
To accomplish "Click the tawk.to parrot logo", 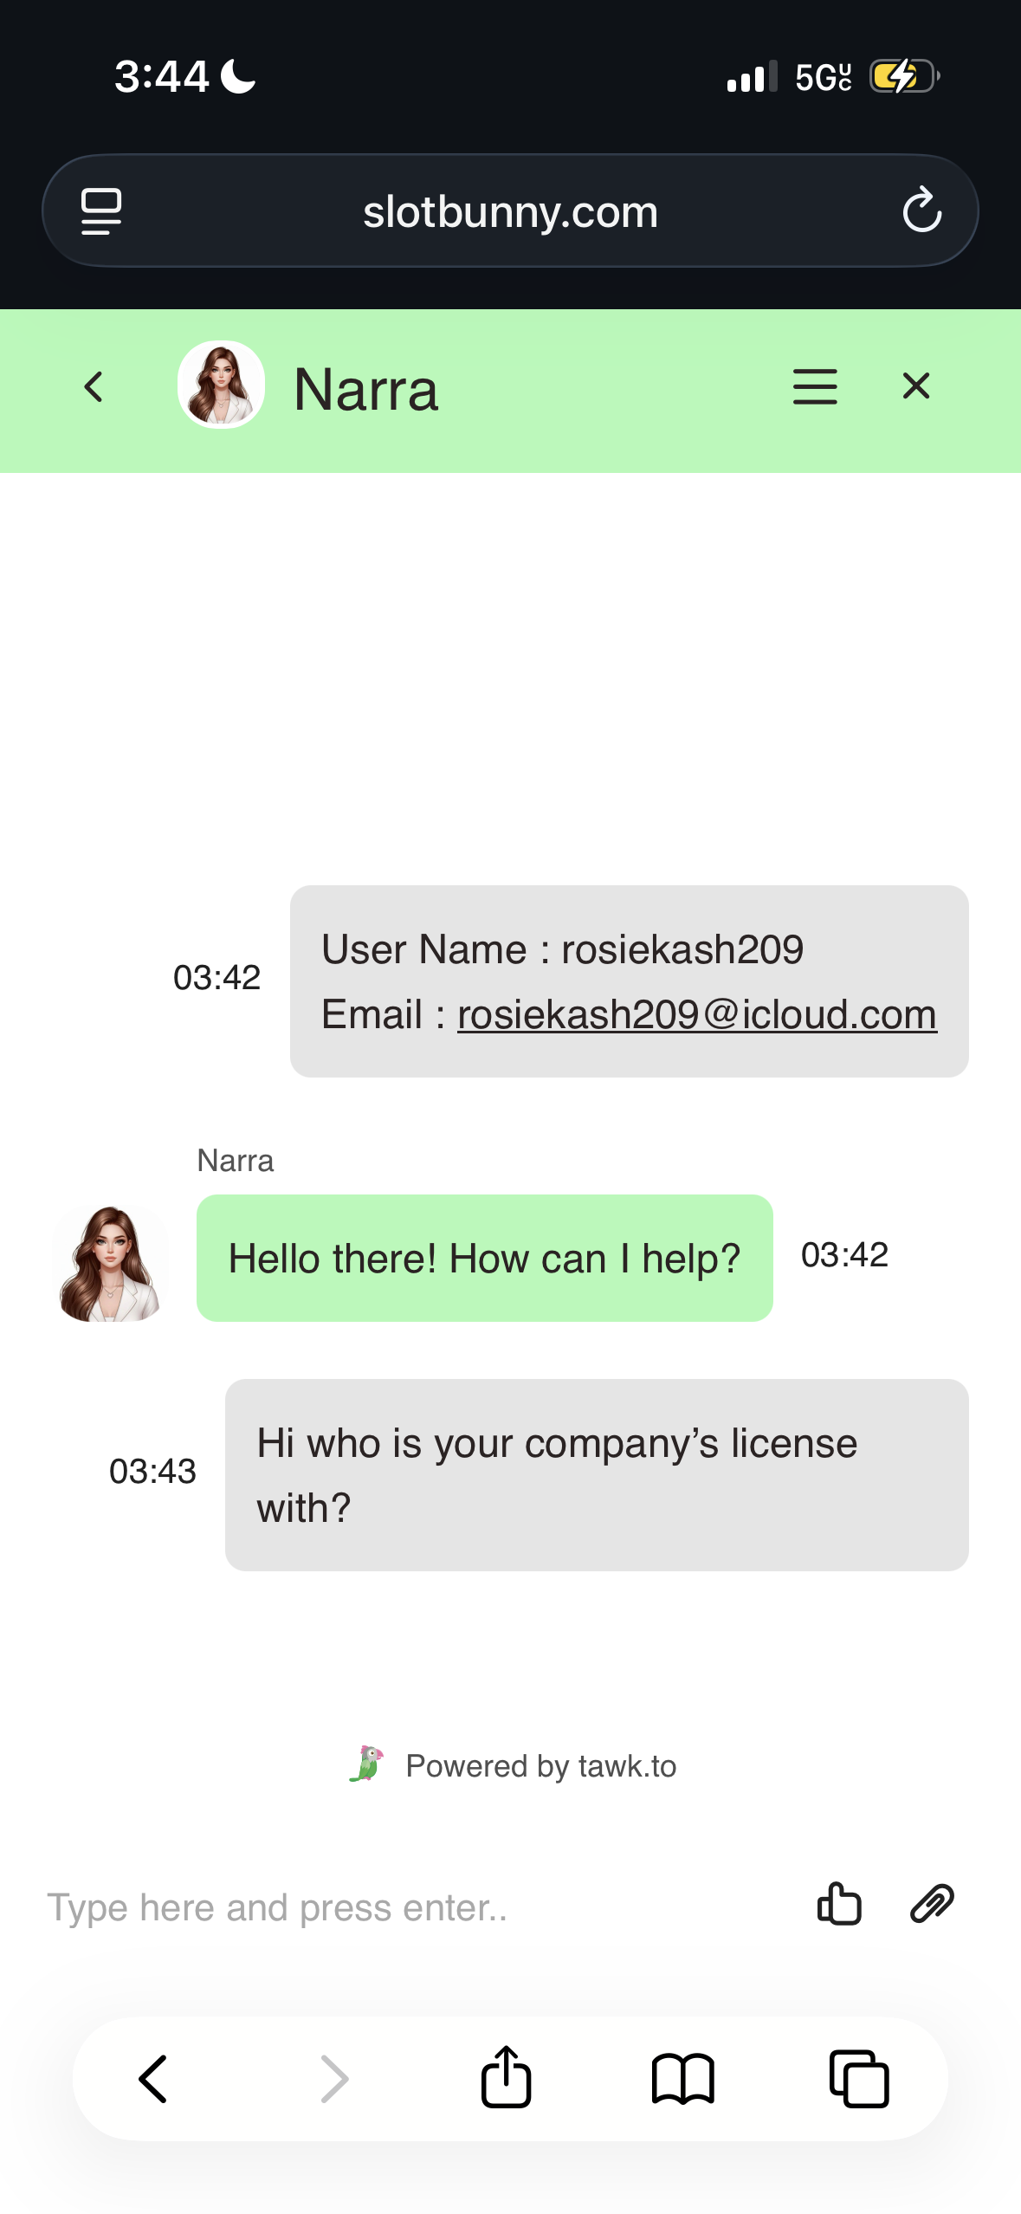I will [x=367, y=1764].
